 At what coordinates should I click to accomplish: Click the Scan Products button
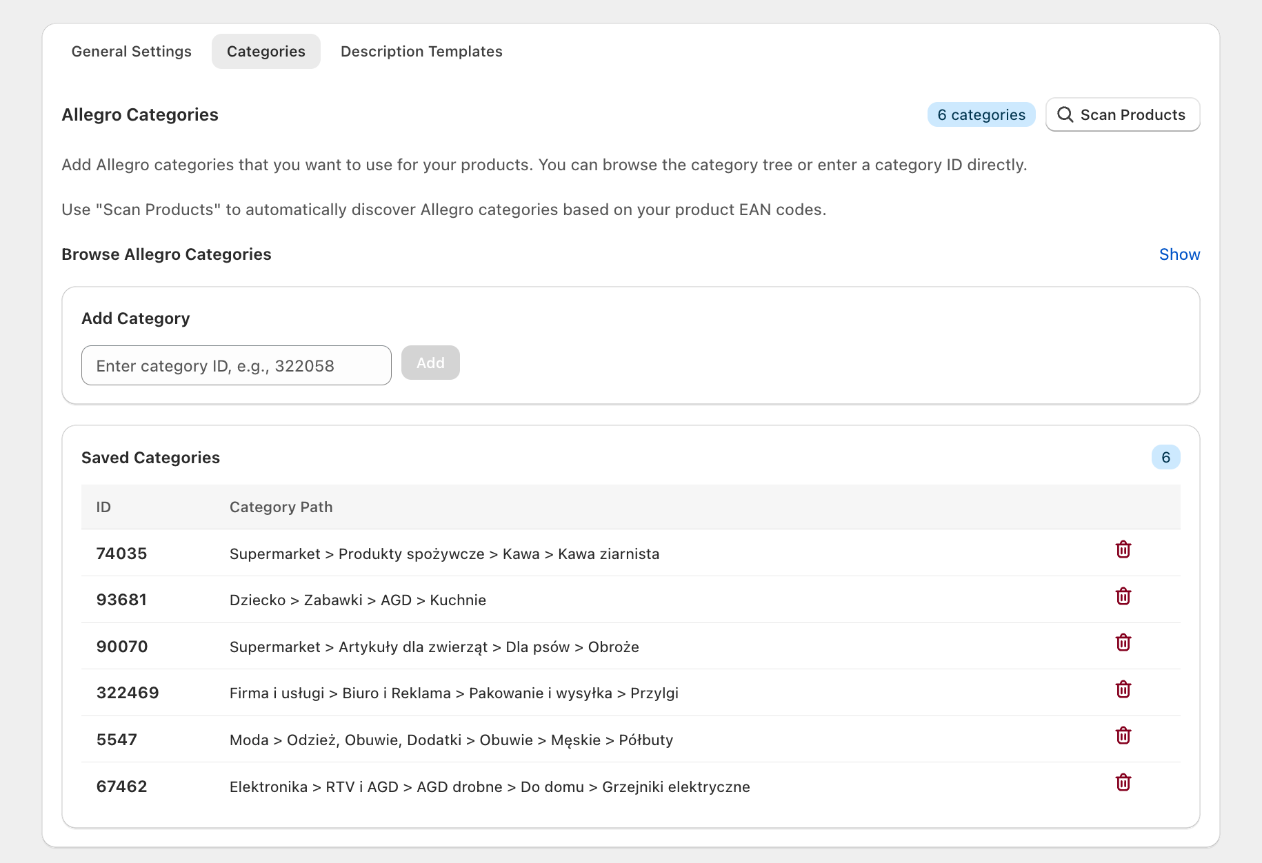coord(1123,114)
